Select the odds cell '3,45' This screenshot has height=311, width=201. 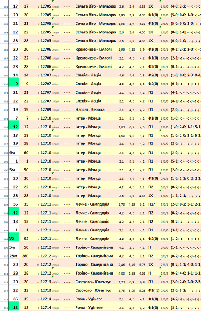[132, 265]
